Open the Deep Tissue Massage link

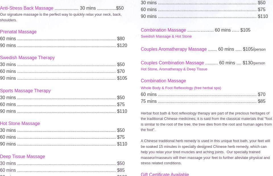22,157
